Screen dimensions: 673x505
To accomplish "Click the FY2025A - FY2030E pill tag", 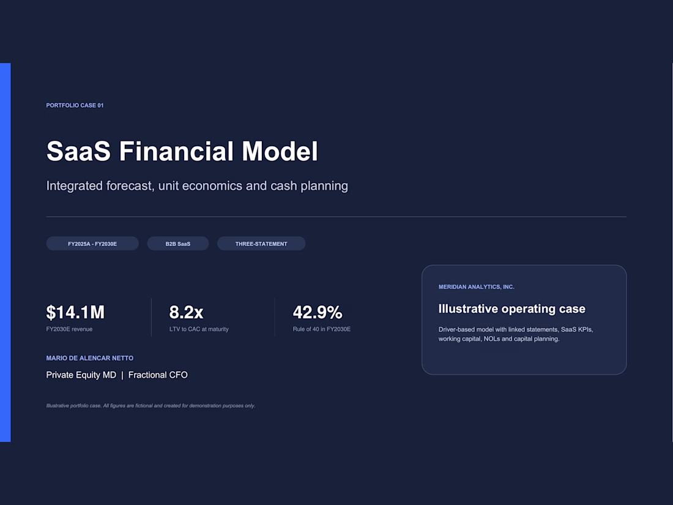I will 92,244.
